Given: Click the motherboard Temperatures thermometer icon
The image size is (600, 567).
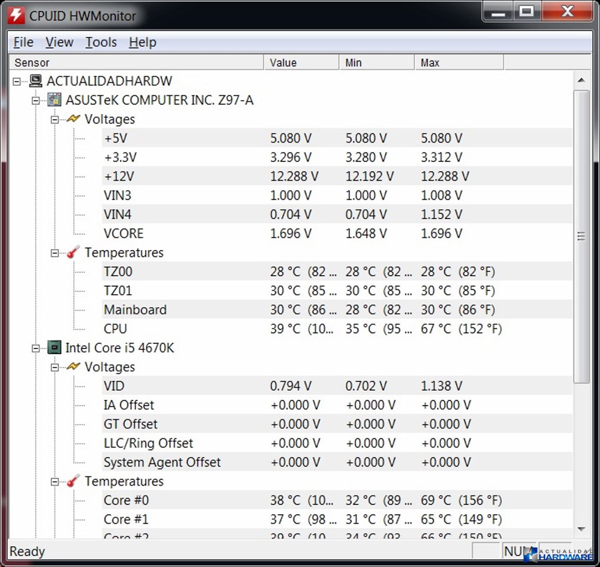Looking at the screenshot, I should 73,252.
